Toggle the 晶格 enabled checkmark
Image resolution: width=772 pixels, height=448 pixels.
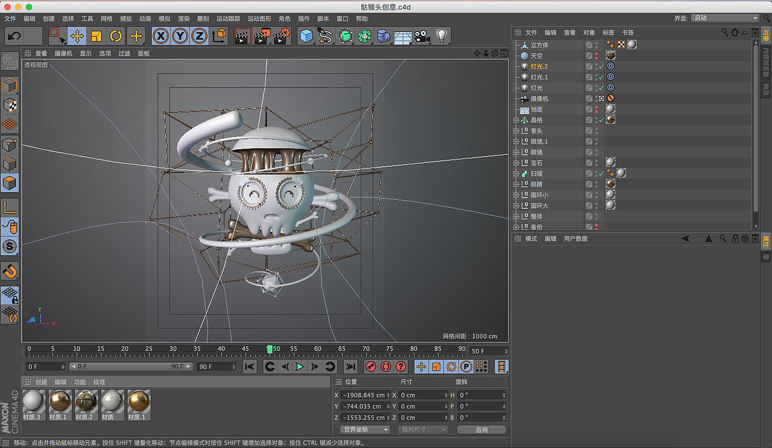pos(601,120)
